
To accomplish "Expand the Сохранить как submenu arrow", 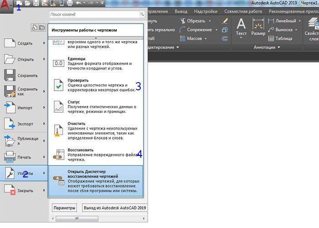I will pos(44,91).
